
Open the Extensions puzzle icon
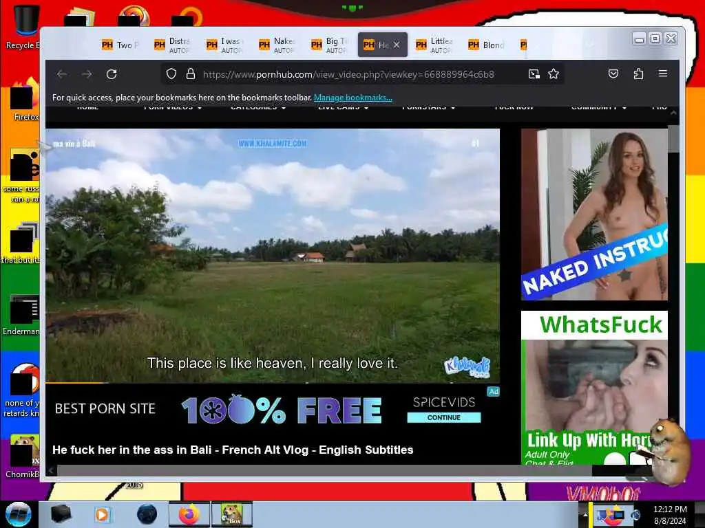click(x=638, y=74)
